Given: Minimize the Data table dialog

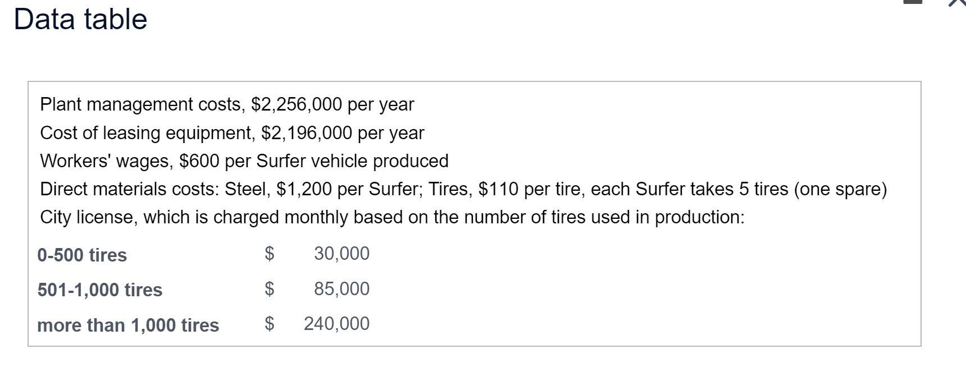Looking at the screenshot, I should pos(913,2).
